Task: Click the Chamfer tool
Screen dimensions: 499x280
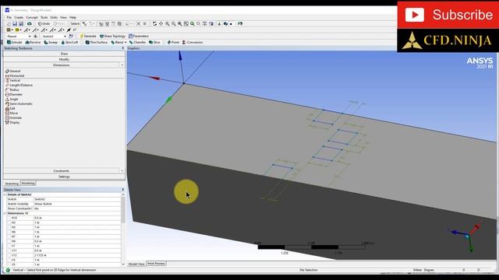Action: (x=137, y=42)
